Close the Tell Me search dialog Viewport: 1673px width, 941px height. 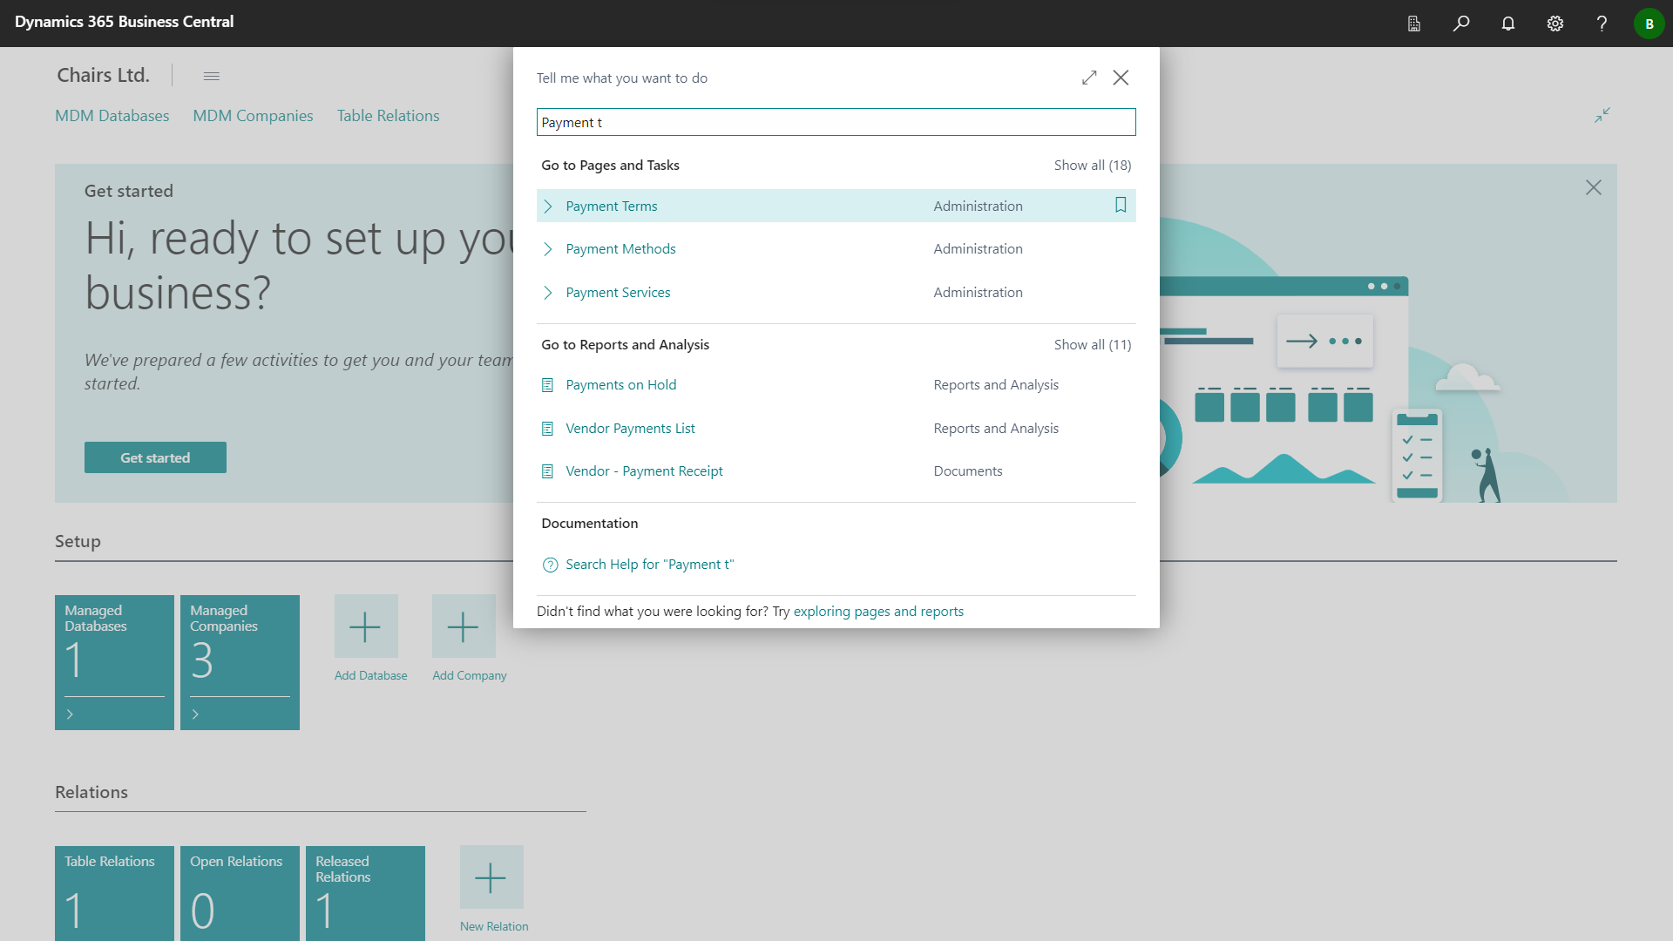[1121, 78]
